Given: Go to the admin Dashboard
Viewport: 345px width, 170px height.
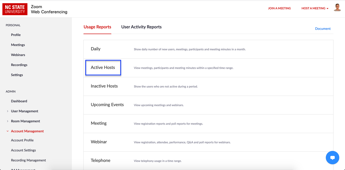Looking at the screenshot, I should (19, 101).
